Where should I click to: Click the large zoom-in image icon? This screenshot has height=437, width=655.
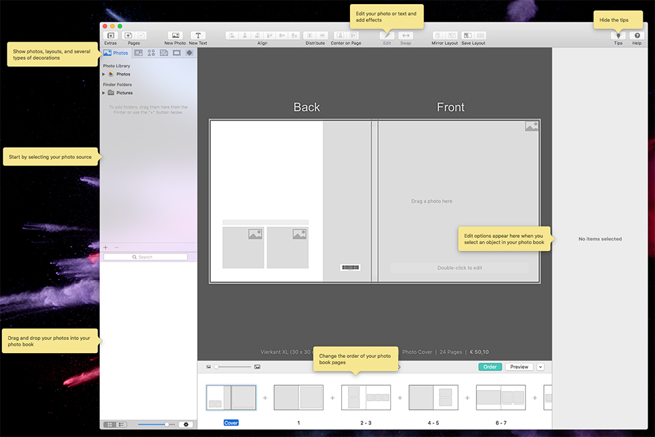[257, 367]
